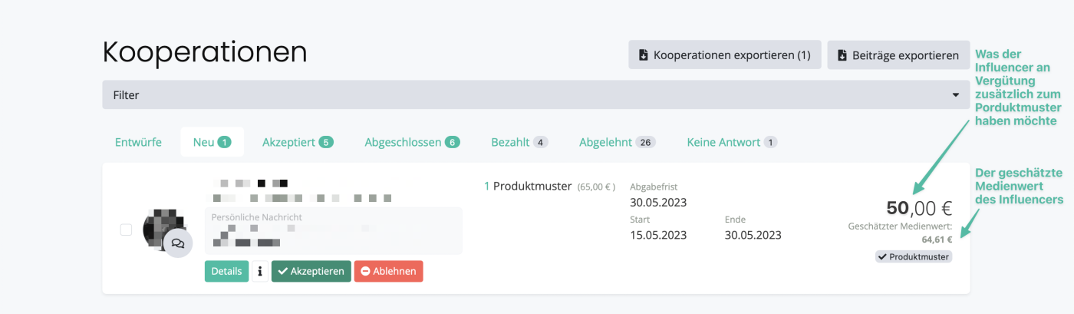Click the Filter bar caret arrow

[955, 95]
